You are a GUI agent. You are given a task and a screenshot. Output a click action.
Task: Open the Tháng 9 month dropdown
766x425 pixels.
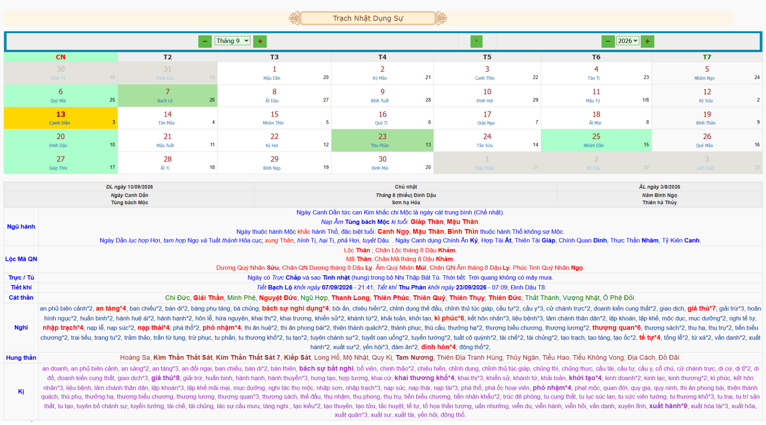tap(232, 41)
